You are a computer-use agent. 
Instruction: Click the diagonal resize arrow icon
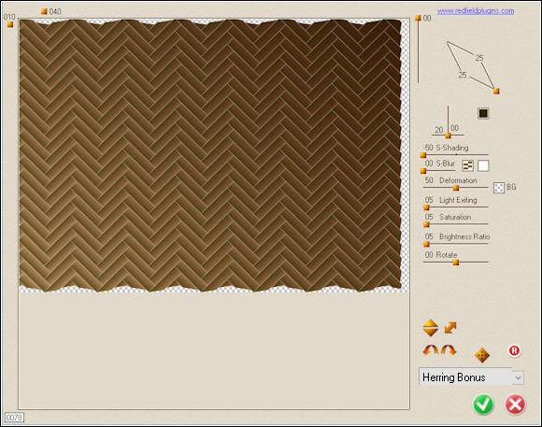(450, 327)
